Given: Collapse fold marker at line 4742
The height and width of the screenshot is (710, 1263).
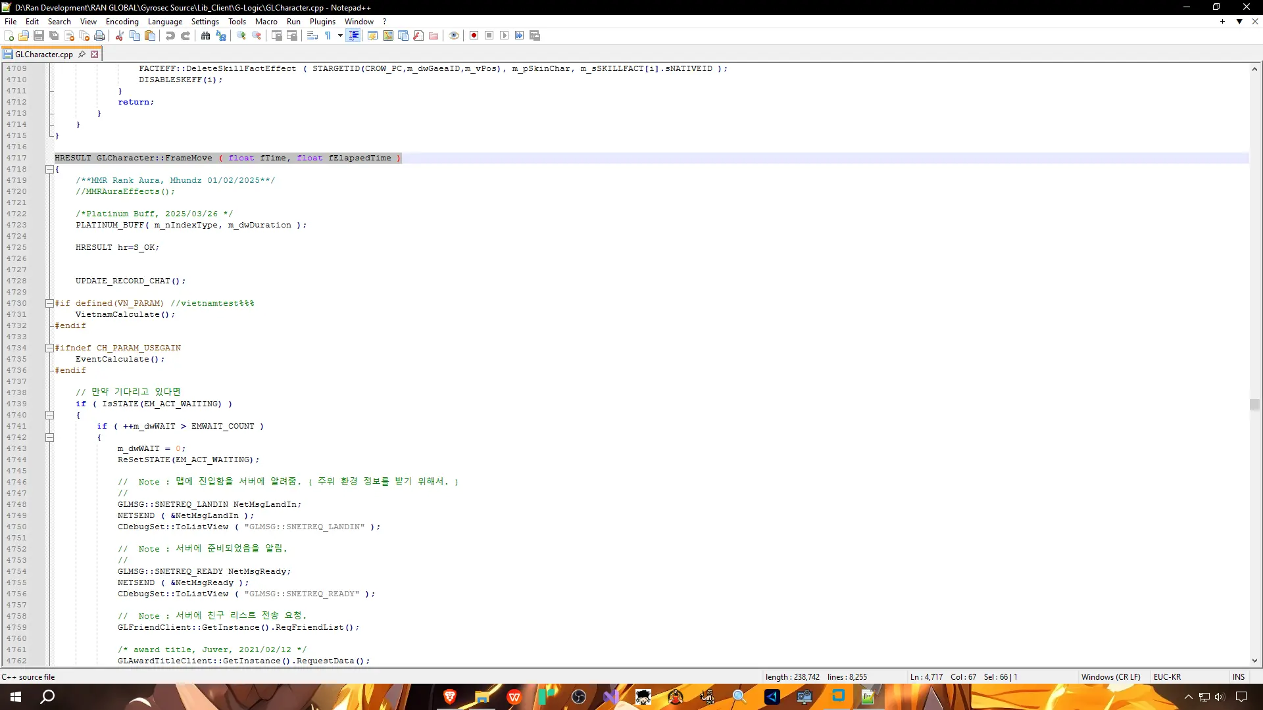Looking at the screenshot, I should tap(49, 437).
